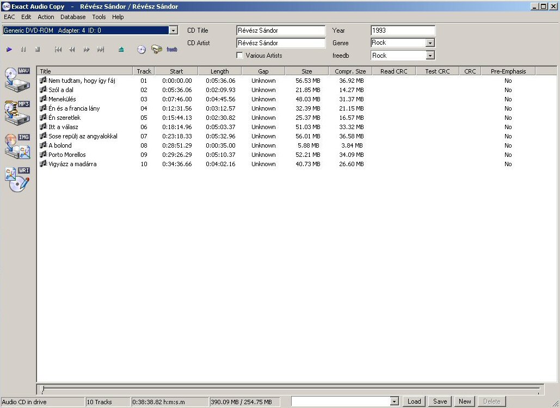Click the freedb mailbox icon

pos(157,50)
